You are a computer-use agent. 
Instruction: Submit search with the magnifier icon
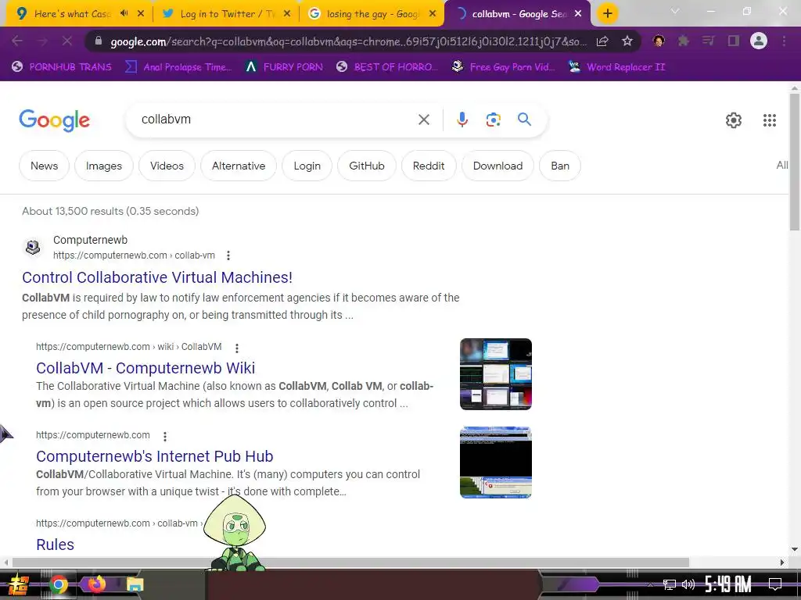[x=524, y=120]
